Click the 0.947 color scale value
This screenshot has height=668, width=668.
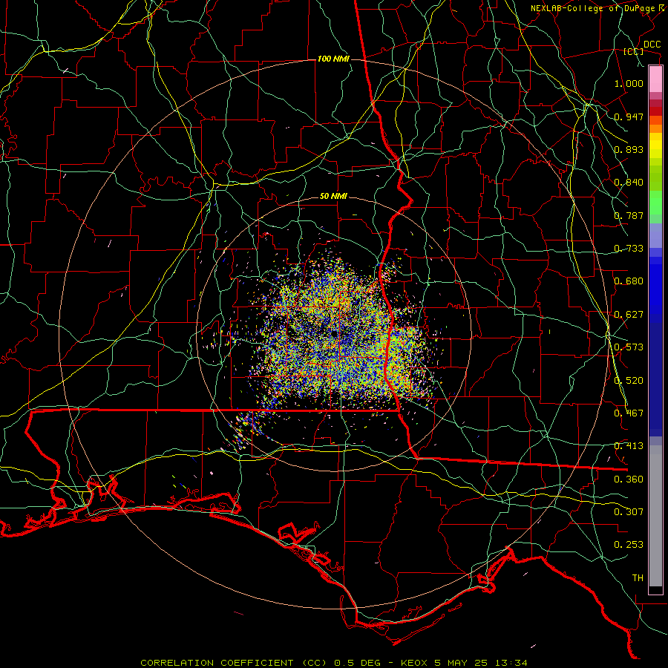click(629, 117)
